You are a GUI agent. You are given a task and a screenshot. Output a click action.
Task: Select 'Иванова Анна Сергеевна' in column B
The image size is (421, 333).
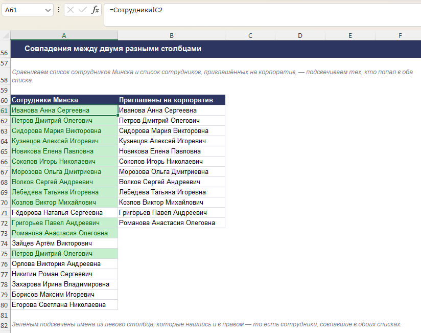pyautogui.click(x=172, y=110)
